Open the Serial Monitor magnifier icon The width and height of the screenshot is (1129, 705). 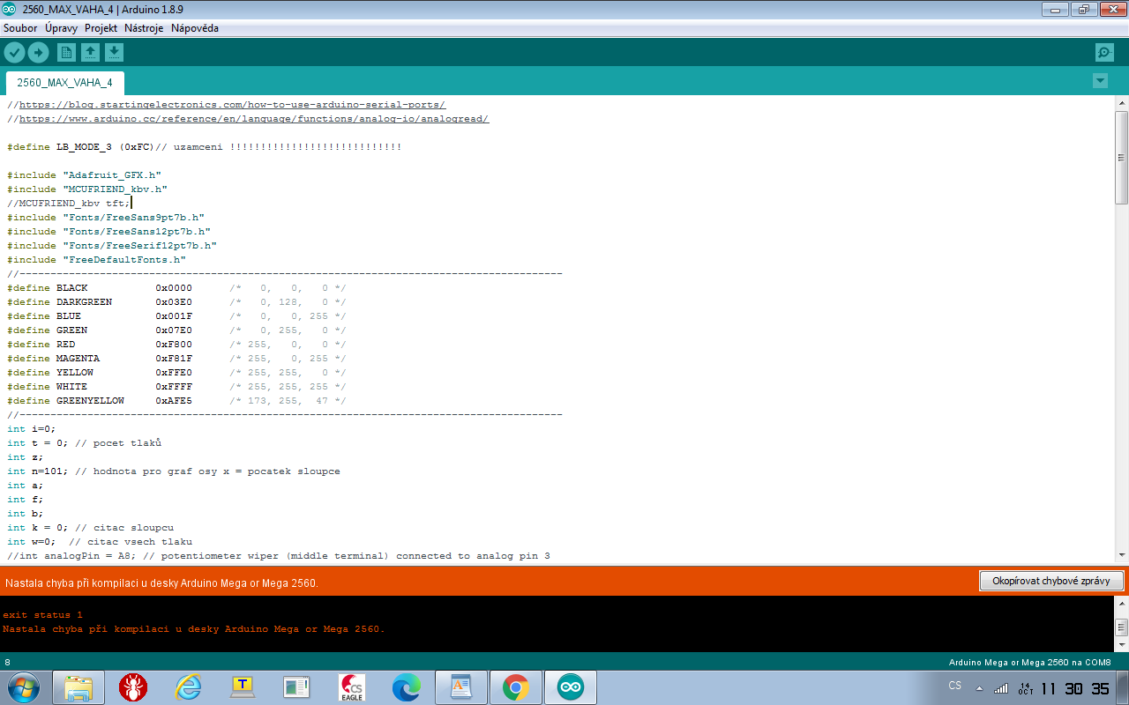click(1104, 52)
